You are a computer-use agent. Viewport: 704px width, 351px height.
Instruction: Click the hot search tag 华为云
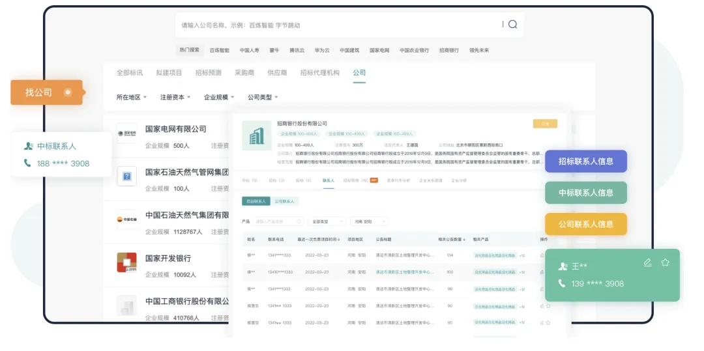coord(322,50)
